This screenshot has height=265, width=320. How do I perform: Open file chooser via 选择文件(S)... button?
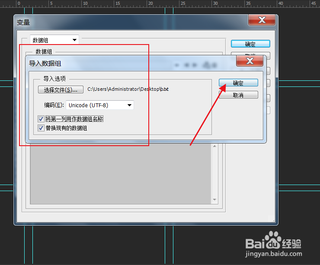(x=61, y=89)
